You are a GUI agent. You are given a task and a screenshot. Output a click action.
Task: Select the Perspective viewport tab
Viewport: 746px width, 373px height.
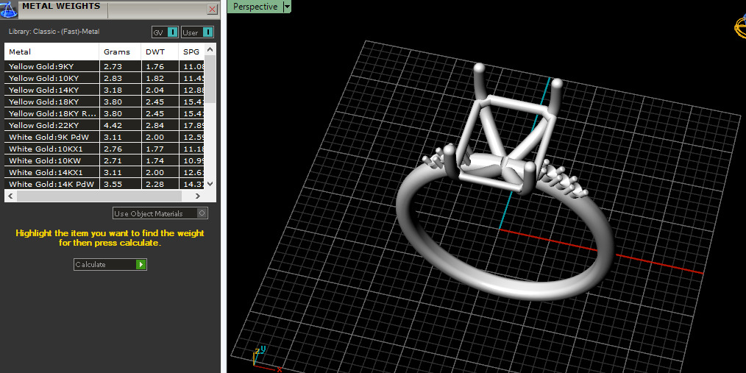coord(255,7)
